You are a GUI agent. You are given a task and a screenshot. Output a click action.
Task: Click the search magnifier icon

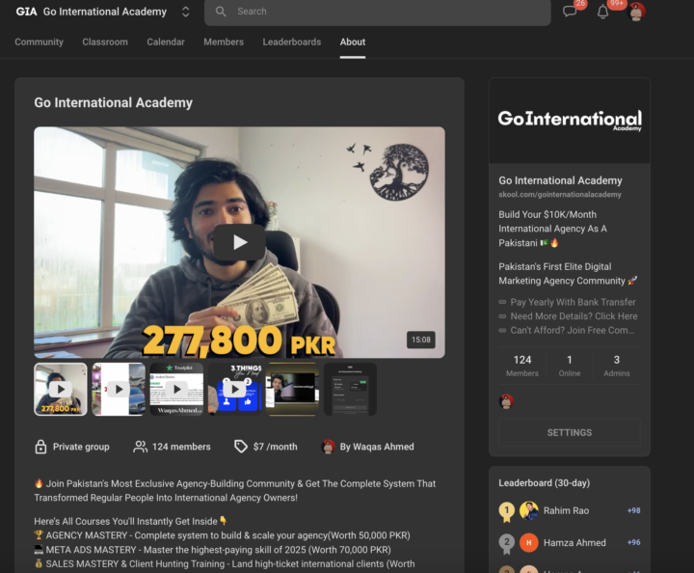tap(221, 12)
